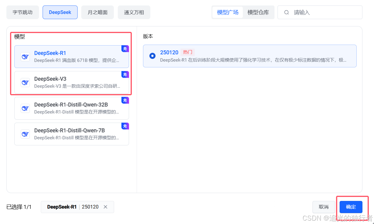
Task: Click the whale icon on DeepSeek-R1-Distill-Qwen-7B
Action: 25,134
